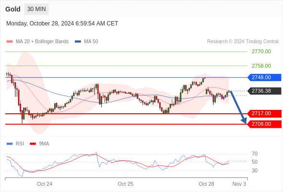The height and width of the screenshot is (192, 283).
Task: Click Research © 2024 Trading Central credit
Action: (x=243, y=42)
